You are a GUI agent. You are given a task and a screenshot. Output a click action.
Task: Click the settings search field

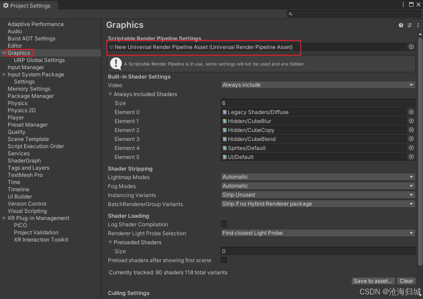(353, 14)
